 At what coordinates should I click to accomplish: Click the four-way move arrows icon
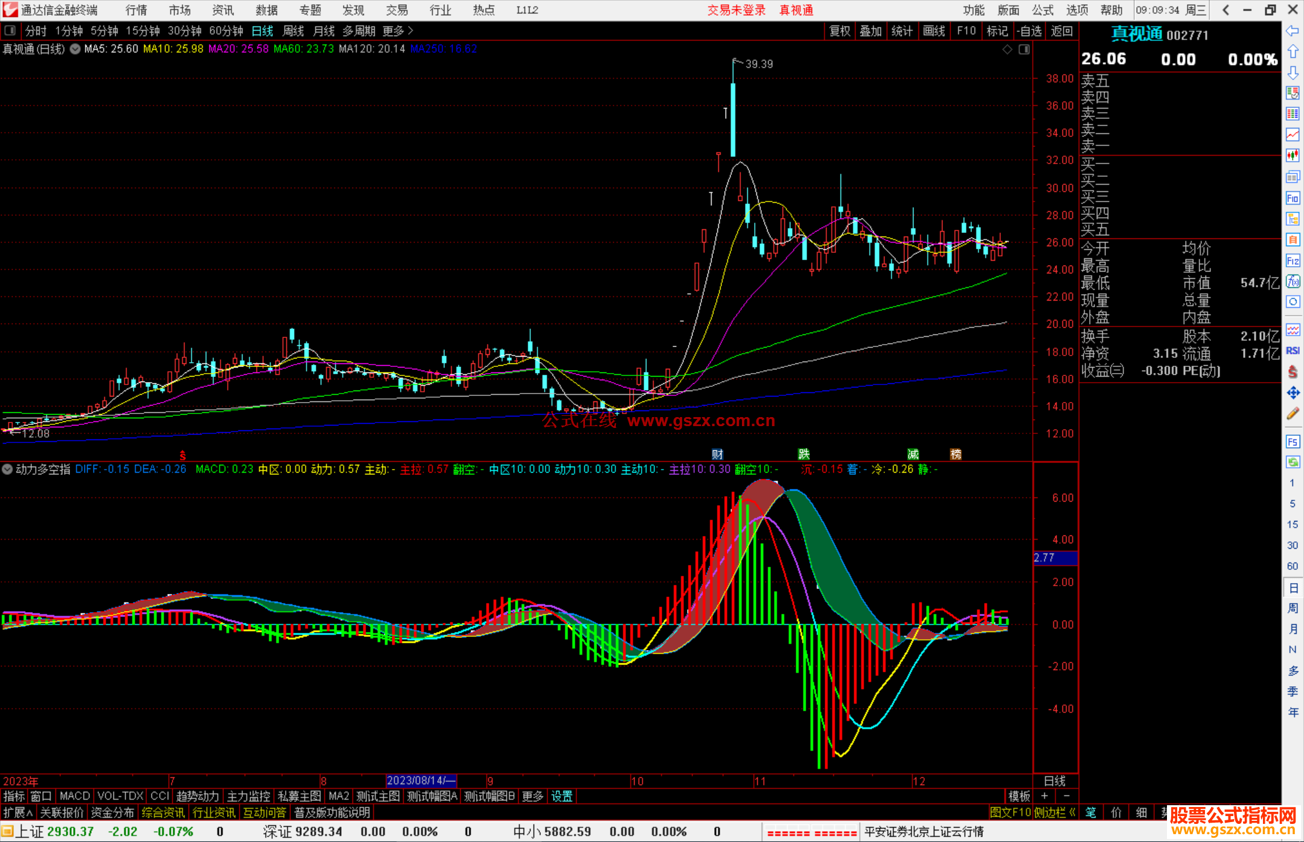tap(1293, 393)
